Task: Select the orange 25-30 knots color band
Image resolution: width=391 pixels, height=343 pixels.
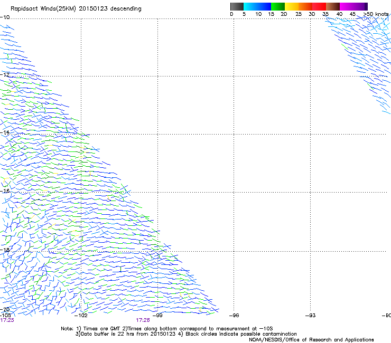Action: (305, 6)
